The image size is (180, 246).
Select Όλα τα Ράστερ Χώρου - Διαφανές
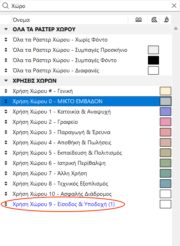tap(86, 70)
